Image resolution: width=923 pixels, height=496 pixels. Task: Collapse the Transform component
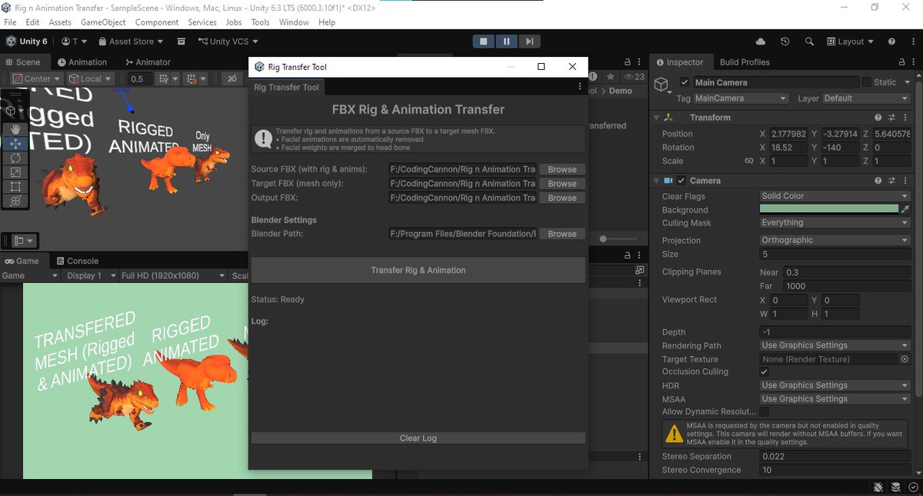[x=656, y=118]
